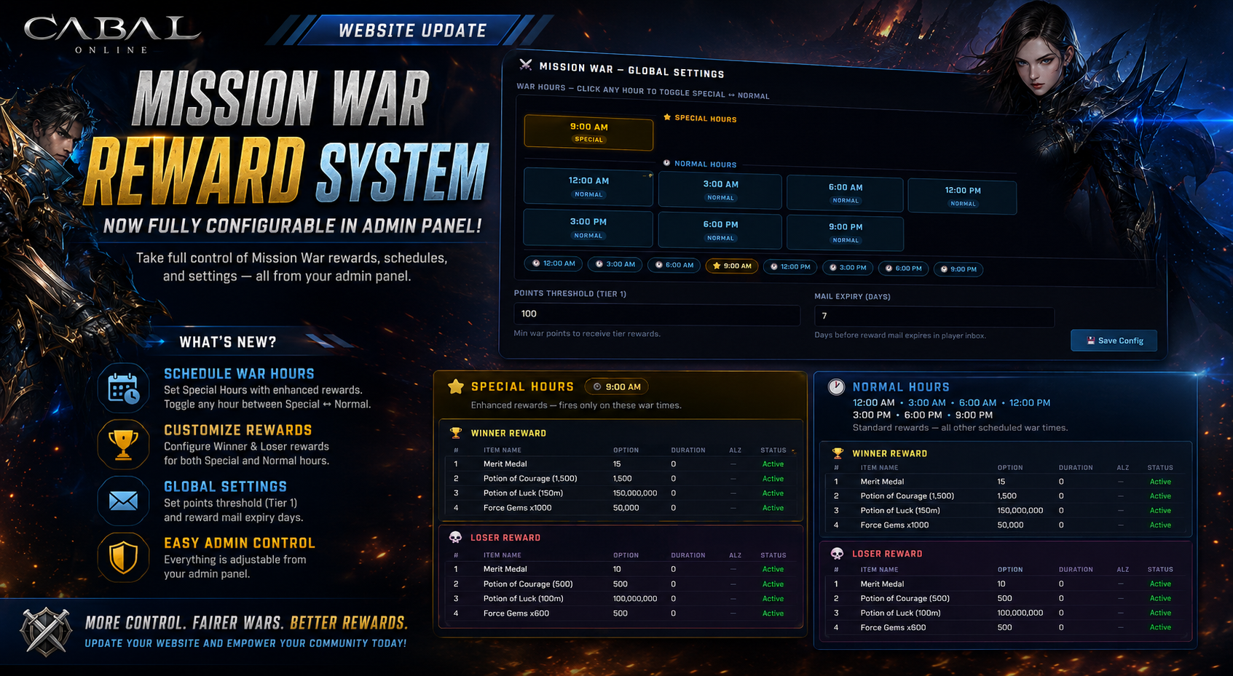The width and height of the screenshot is (1233, 676).
Task: Click trophy icon of Normal Winner Reward
Action: (x=838, y=453)
